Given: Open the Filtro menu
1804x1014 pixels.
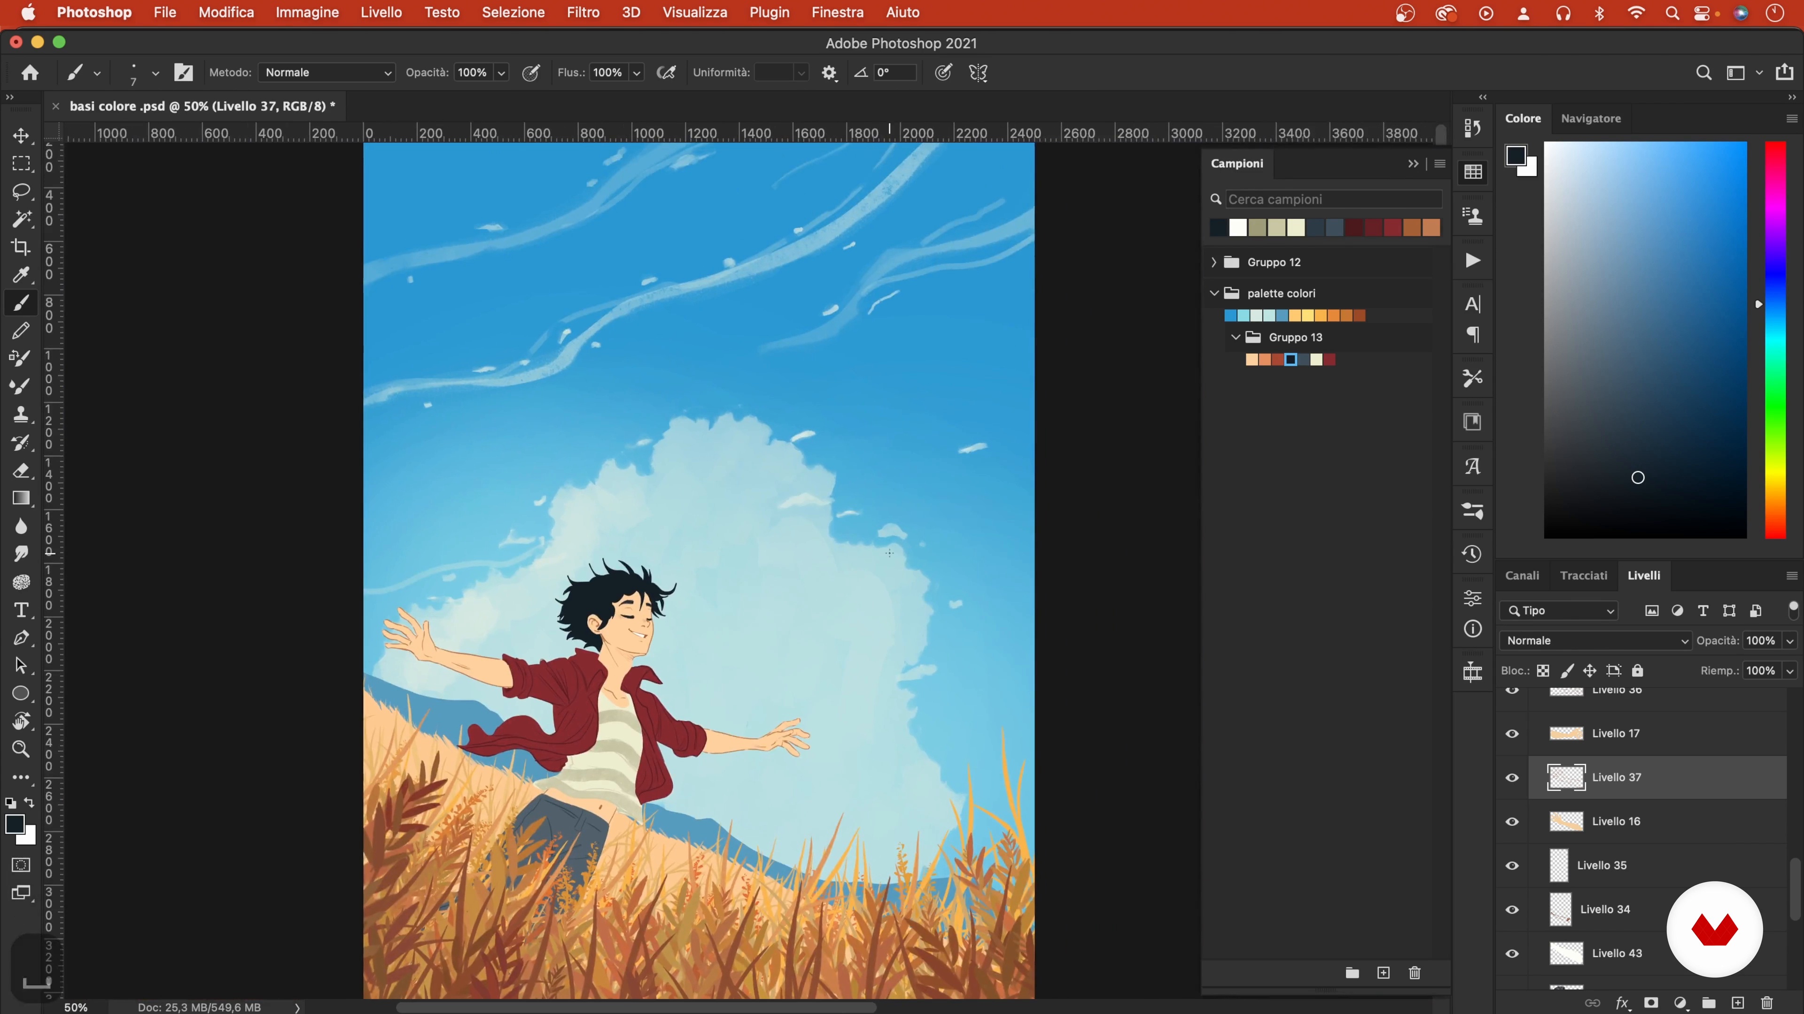Looking at the screenshot, I should [x=583, y=13].
